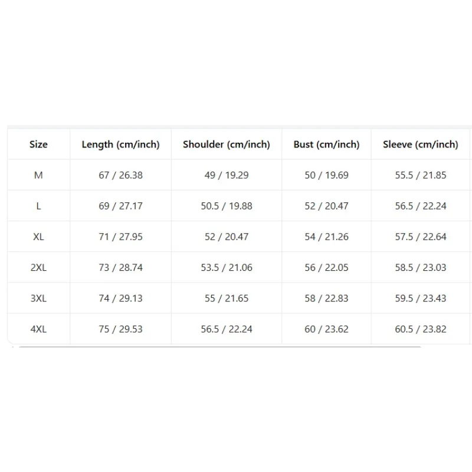472x472 pixels.
Task: Click the 54 / 21.26 bust cell
Action: 327,237
